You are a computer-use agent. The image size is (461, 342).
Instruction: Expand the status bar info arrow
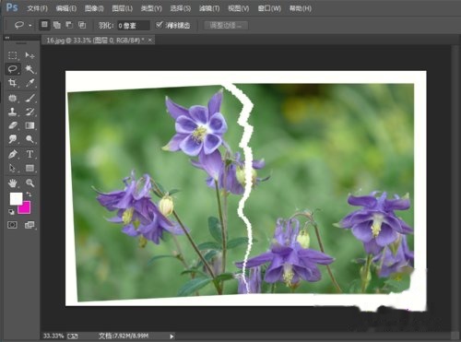(171, 336)
